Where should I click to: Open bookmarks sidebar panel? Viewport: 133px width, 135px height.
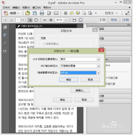point(5,35)
